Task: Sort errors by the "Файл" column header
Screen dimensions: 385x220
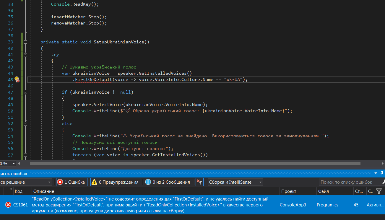Action: click(334, 191)
